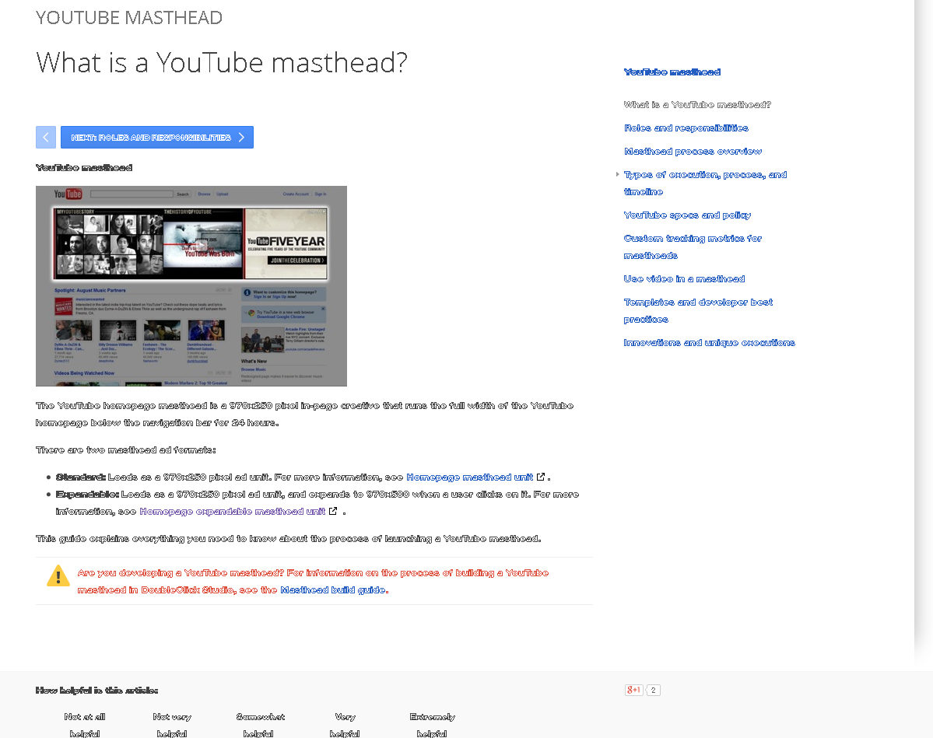Image resolution: width=933 pixels, height=738 pixels.
Task: Open YouTube specs and policy in sidebar
Action: click(x=687, y=215)
